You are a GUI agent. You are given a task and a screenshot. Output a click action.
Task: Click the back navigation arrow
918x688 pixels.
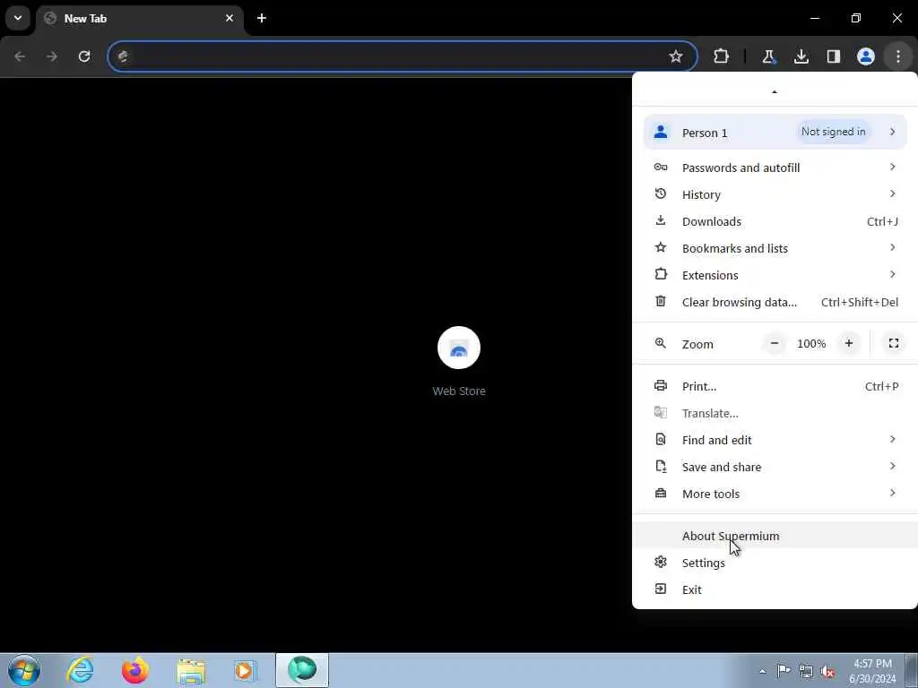tap(20, 56)
